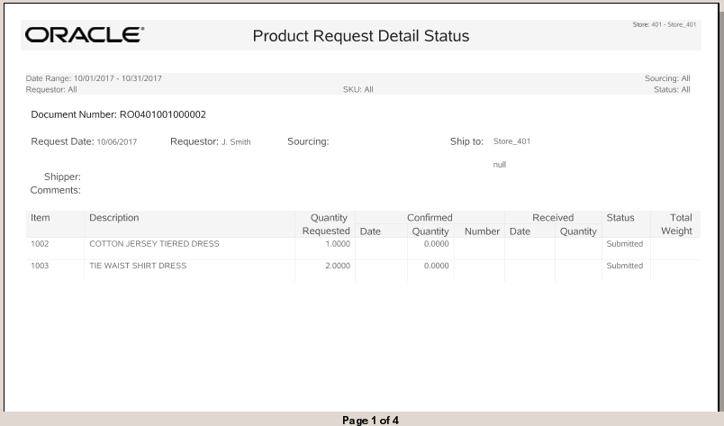Click the 'Shipper:' label

pos(62,177)
